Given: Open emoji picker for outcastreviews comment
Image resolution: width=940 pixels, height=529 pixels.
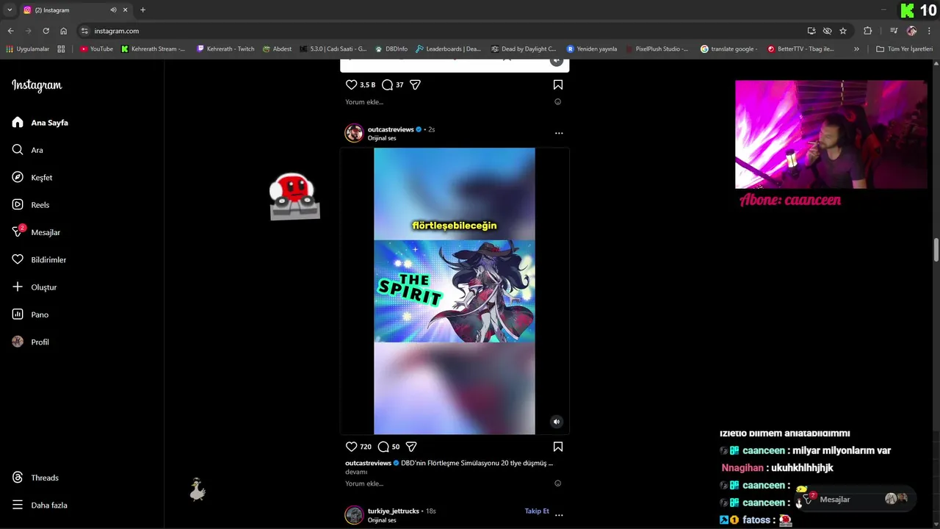Looking at the screenshot, I should pos(558,483).
